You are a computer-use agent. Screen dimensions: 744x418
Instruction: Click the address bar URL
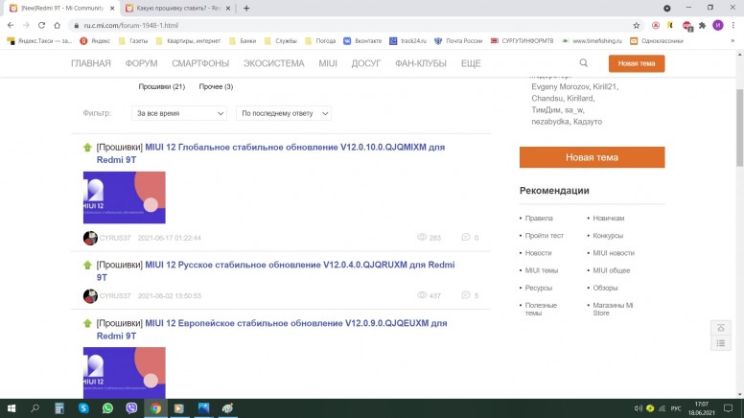point(131,26)
